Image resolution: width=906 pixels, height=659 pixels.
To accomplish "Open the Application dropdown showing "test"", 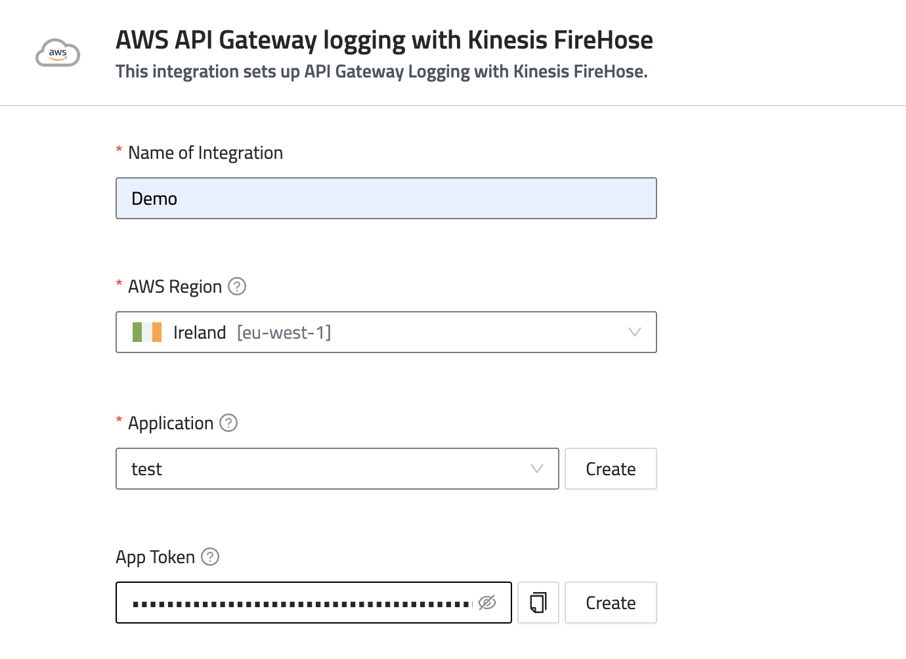I will pyautogui.click(x=328, y=469).
